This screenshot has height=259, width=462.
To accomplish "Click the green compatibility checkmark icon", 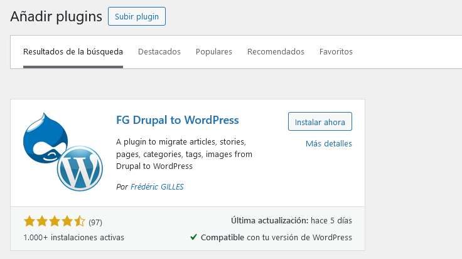I will click(x=193, y=236).
